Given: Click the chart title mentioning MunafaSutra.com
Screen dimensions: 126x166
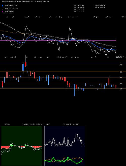Looking at the screenshot, I should 26,2.
